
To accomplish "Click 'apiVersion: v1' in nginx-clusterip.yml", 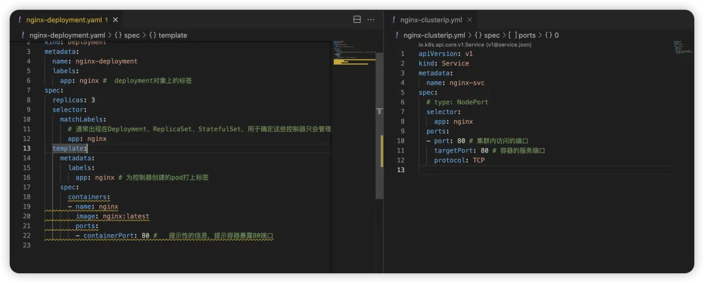I will (x=446, y=53).
